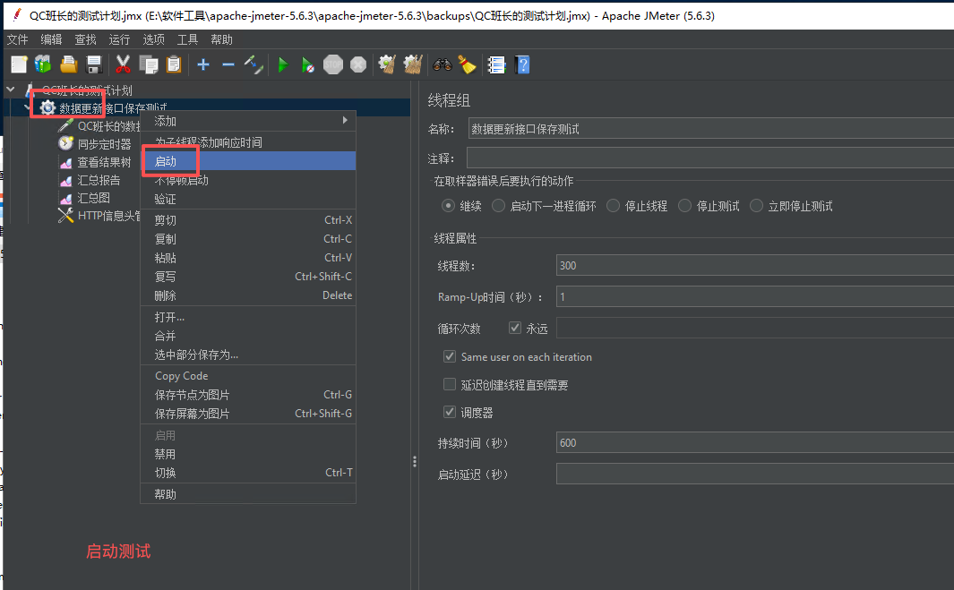
Task: Select the HTTP信息头 tree node
Action: (99, 216)
